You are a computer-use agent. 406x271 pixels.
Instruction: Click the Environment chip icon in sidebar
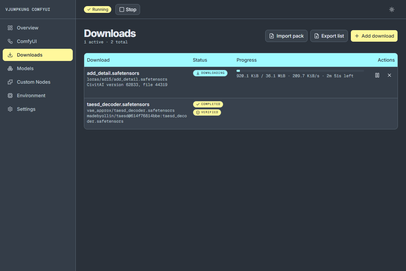(10, 96)
